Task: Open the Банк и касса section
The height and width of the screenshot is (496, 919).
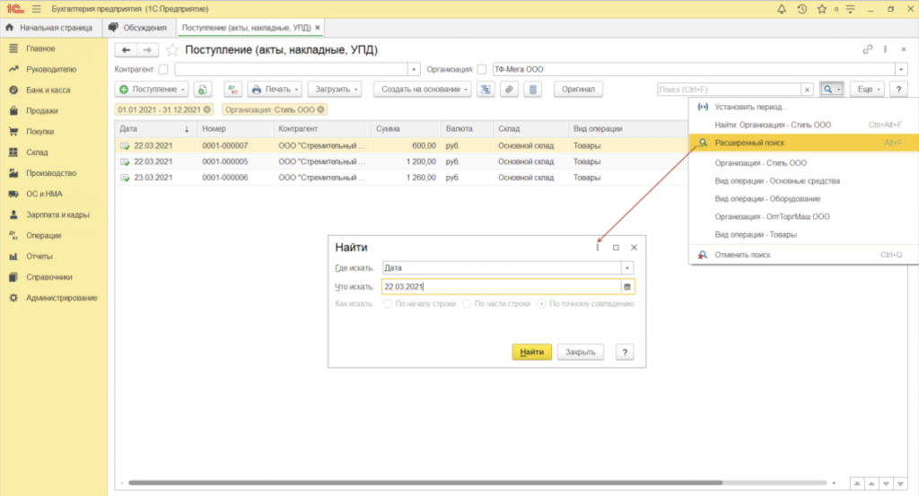Action: [x=48, y=90]
